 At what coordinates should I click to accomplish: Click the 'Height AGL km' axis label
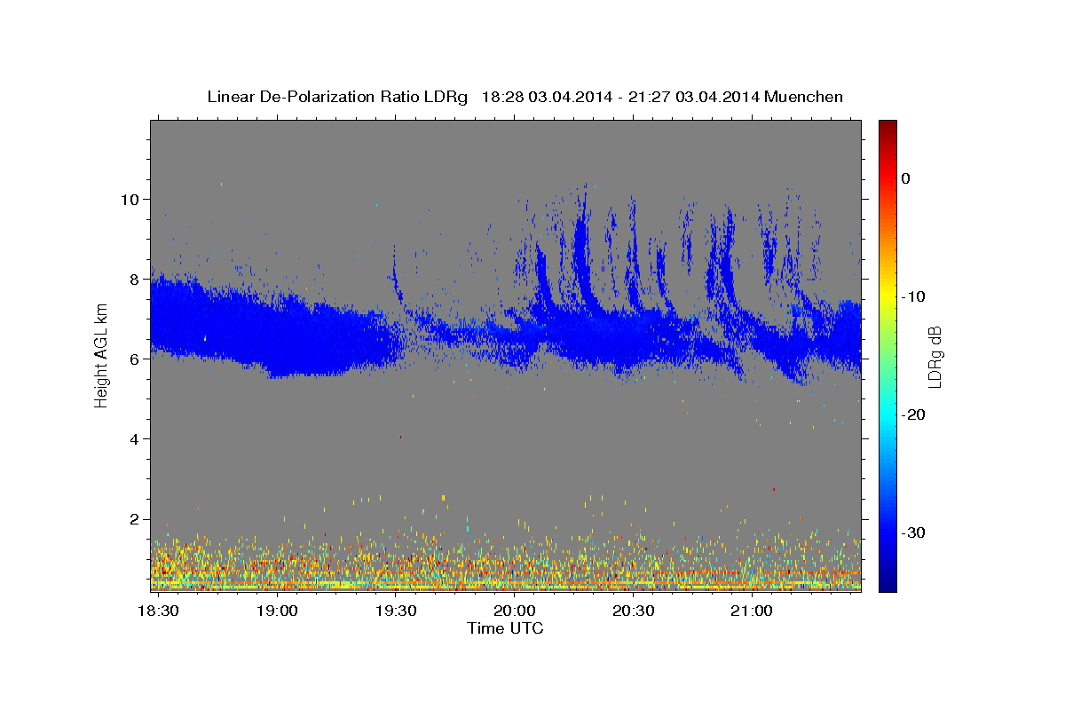[101, 355]
